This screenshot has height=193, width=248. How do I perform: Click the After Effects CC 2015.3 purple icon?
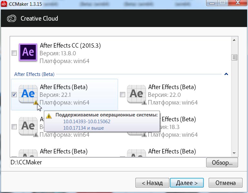click(x=28, y=52)
